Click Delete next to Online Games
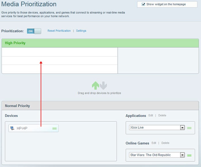Screen dimensions: 201x167 165,143
